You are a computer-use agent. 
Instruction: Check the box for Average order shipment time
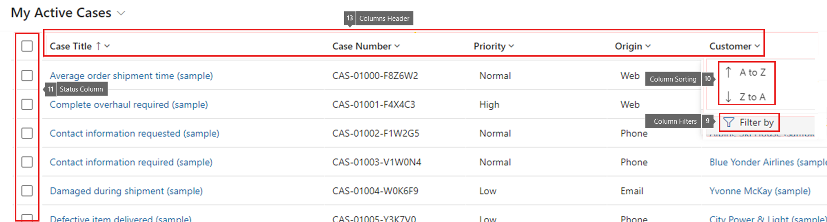coord(27,76)
